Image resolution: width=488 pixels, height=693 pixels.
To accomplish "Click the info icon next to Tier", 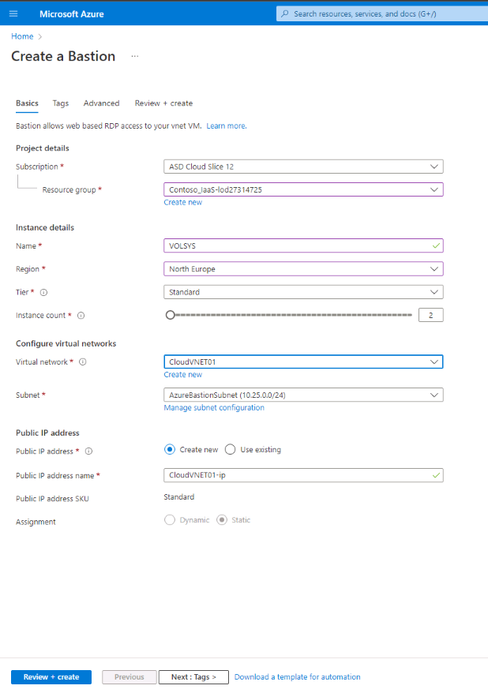I will [x=42, y=291].
